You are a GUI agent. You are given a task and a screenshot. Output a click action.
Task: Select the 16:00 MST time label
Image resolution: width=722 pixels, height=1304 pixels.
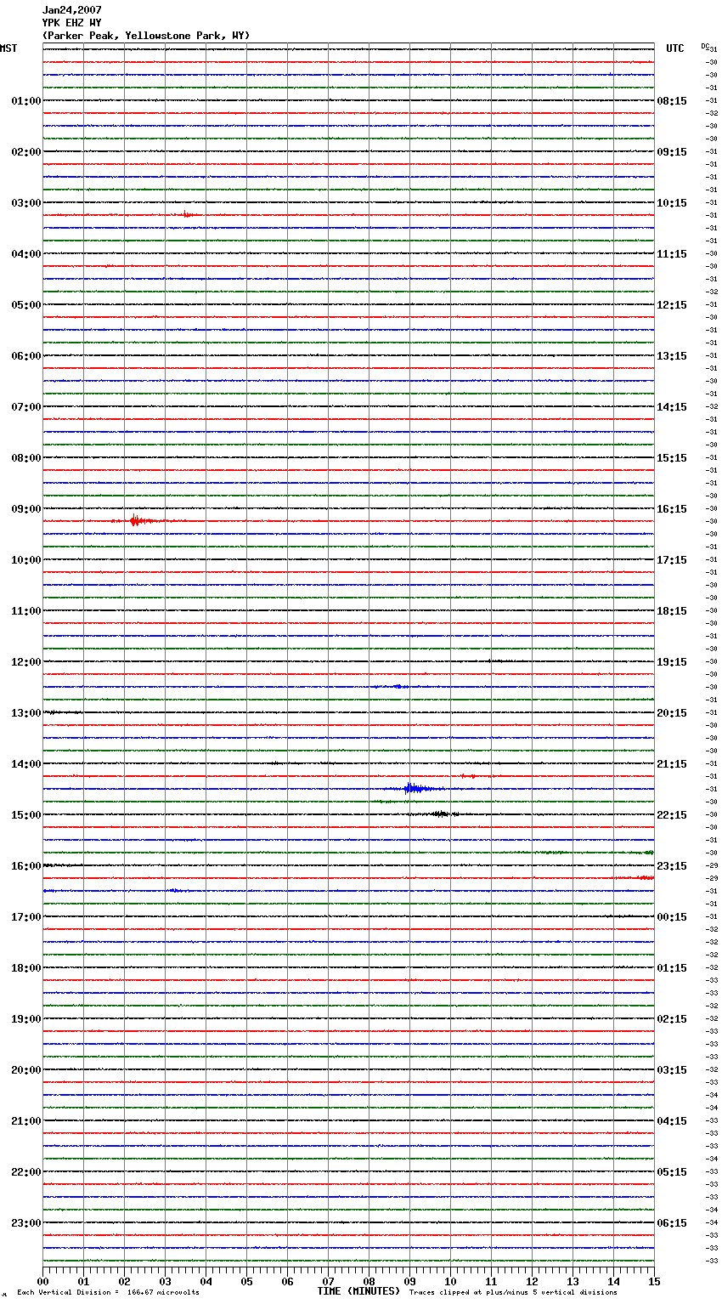click(x=26, y=866)
